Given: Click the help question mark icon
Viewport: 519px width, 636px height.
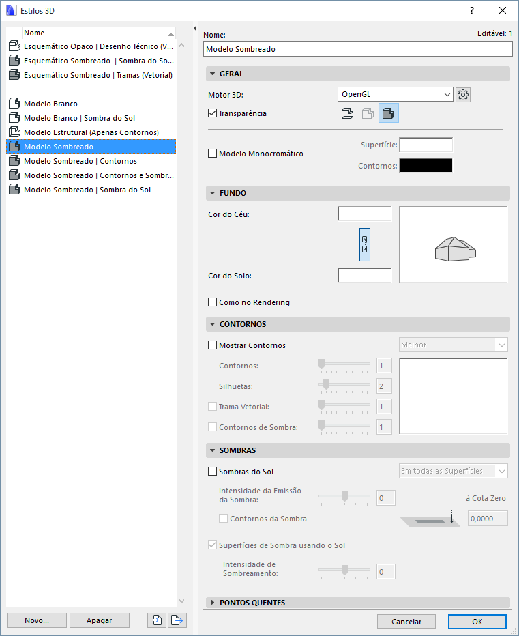Looking at the screenshot, I should click(472, 10).
